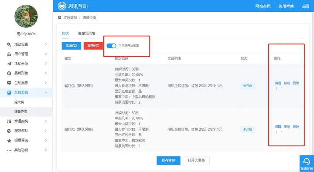Click 复制 for round with 独立轮次
Screen dimensions: 314x172
(x=287, y=127)
